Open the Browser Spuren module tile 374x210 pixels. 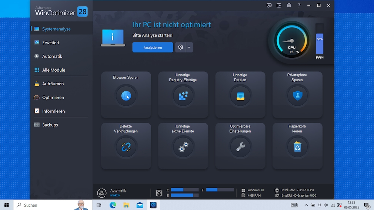click(126, 95)
